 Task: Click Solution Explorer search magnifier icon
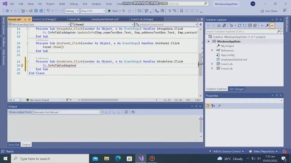click(278, 32)
